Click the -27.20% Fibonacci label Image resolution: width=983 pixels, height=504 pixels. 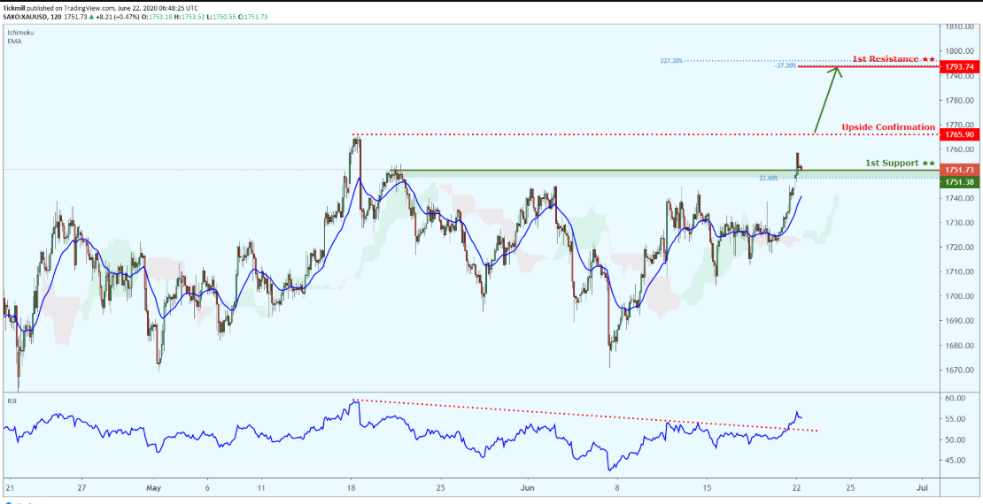pos(785,65)
